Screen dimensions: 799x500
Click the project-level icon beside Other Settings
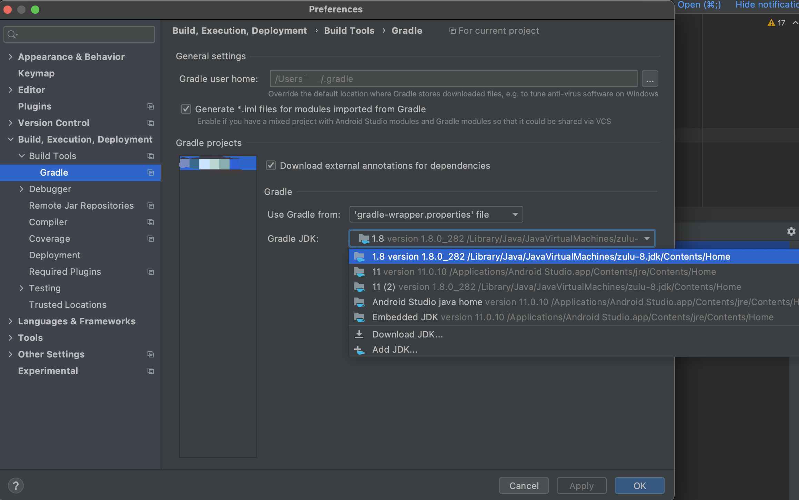[x=151, y=354]
